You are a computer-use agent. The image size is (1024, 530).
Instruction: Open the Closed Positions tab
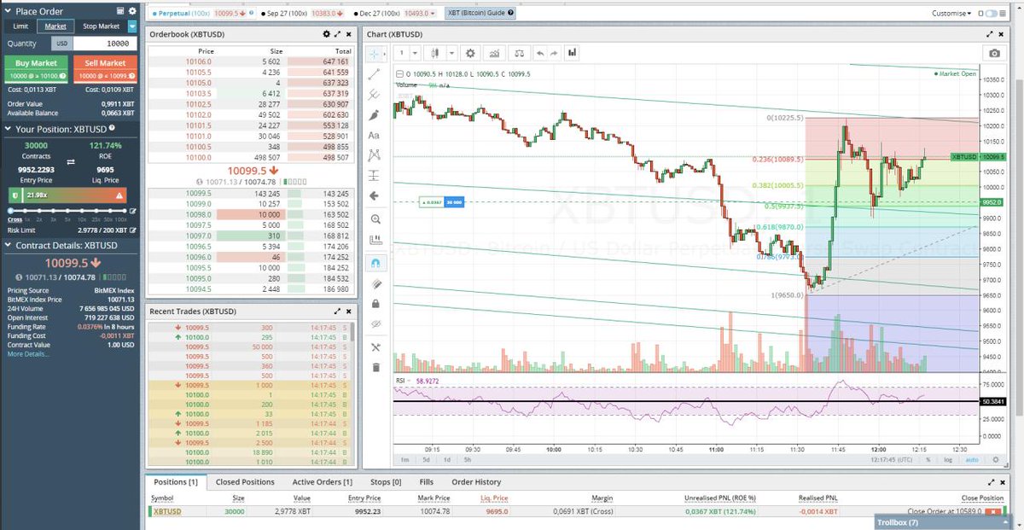coord(245,482)
